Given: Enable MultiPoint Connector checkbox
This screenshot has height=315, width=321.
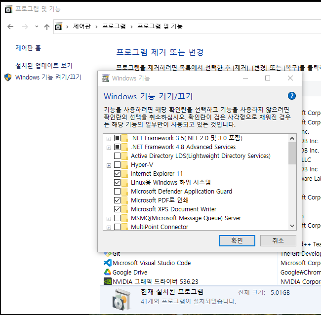Looking at the screenshot, I should pos(117,227).
